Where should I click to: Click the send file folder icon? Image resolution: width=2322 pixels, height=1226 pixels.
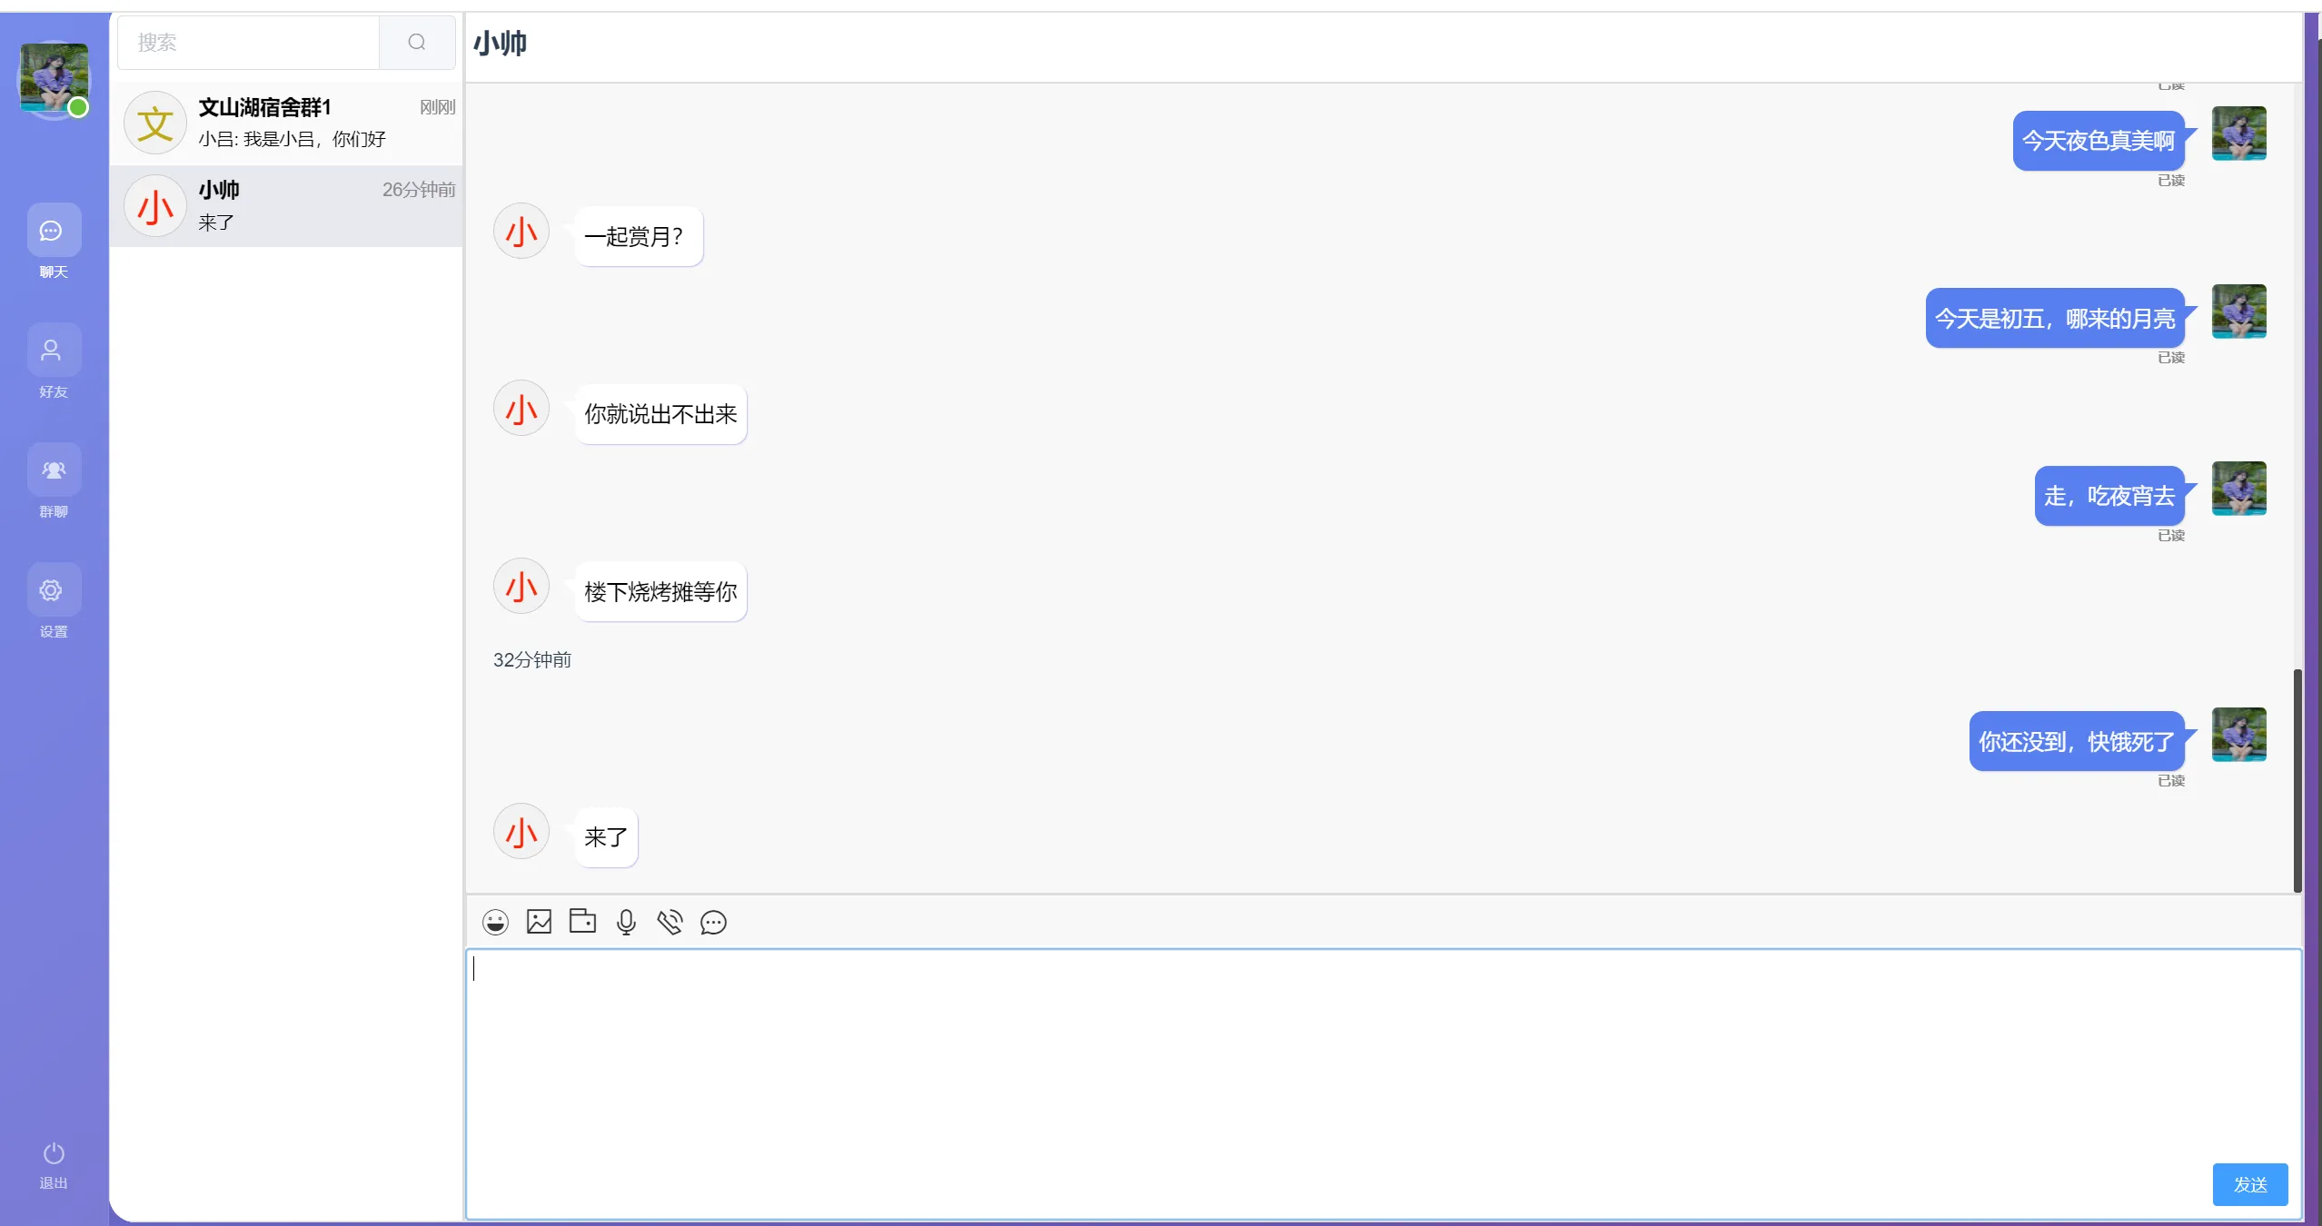pos(582,921)
